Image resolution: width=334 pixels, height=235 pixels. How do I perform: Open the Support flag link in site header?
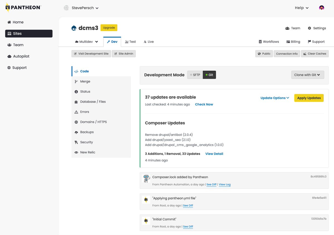point(316,42)
